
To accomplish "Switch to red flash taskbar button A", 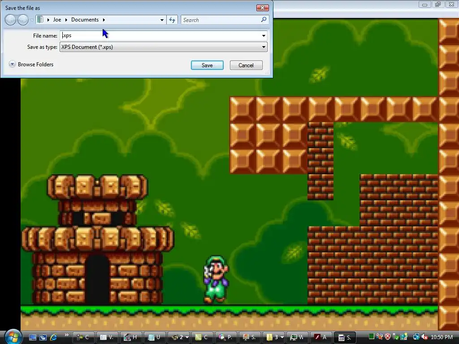I will (x=321, y=337).
